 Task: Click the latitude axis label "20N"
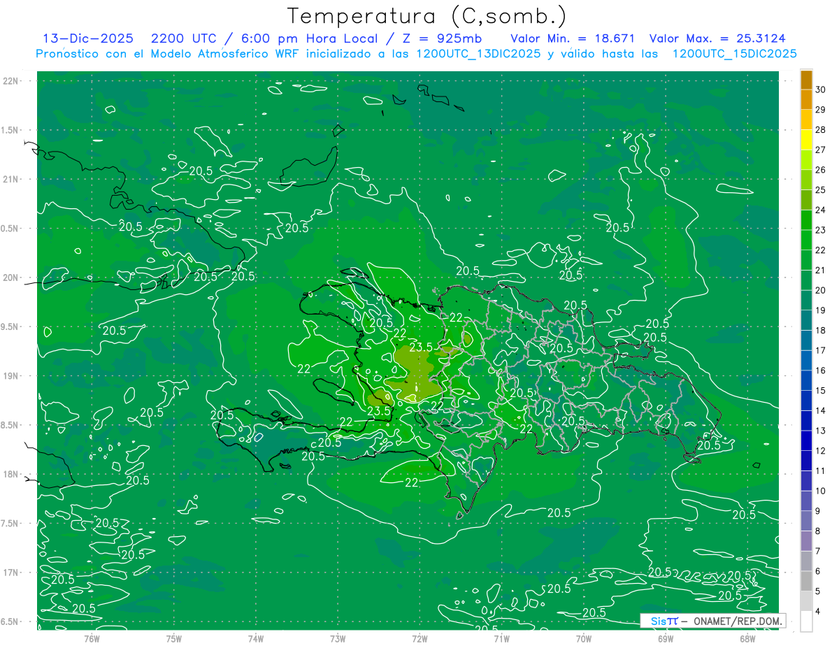click(x=11, y=278)
